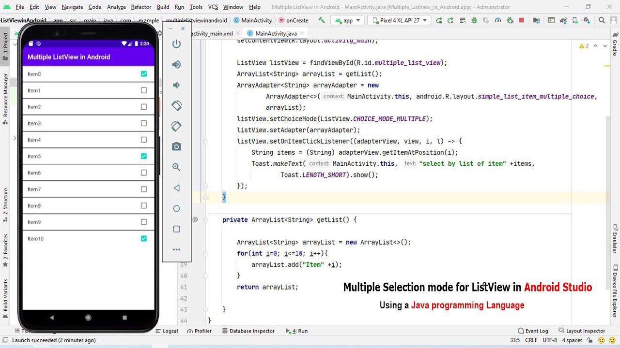Click the emulator volume up icon
The height and width of the screenshot is (348, 620).
tap(176, 64)
